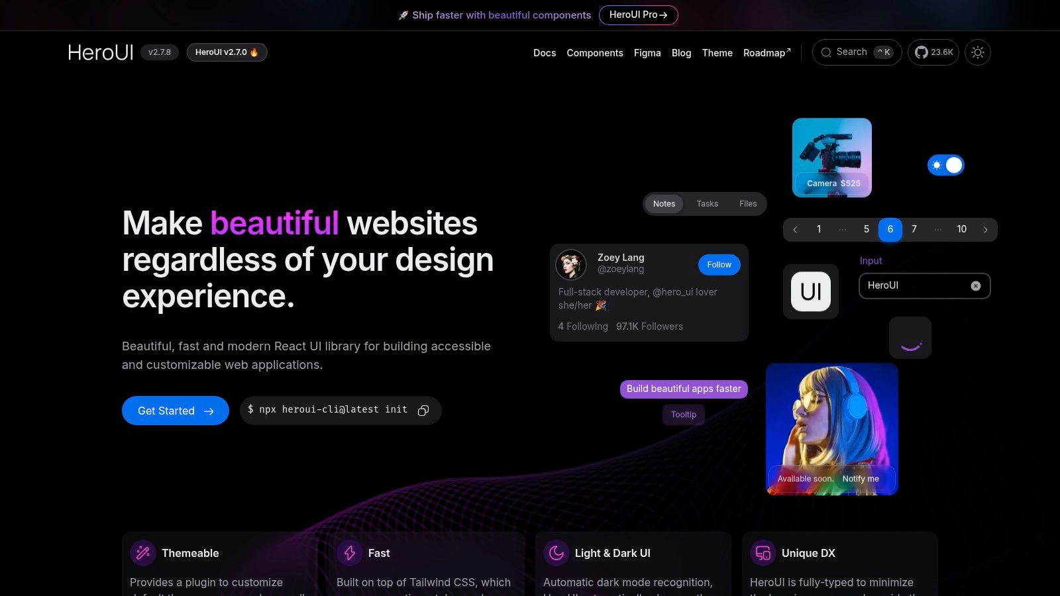This screenshot has height=596, width=1060.
Task: Click the Input label above the field
Action: tap(871, 261)
